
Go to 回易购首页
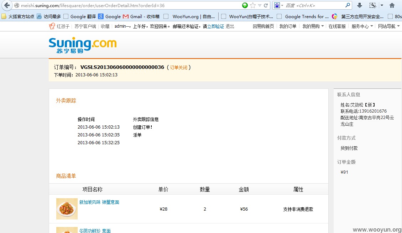pos(263,26)
